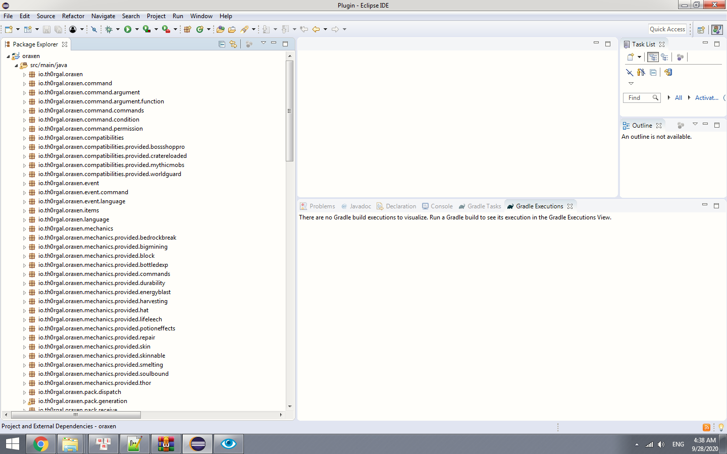Click the Find field in Task List
727x454 pixels.
642,98
